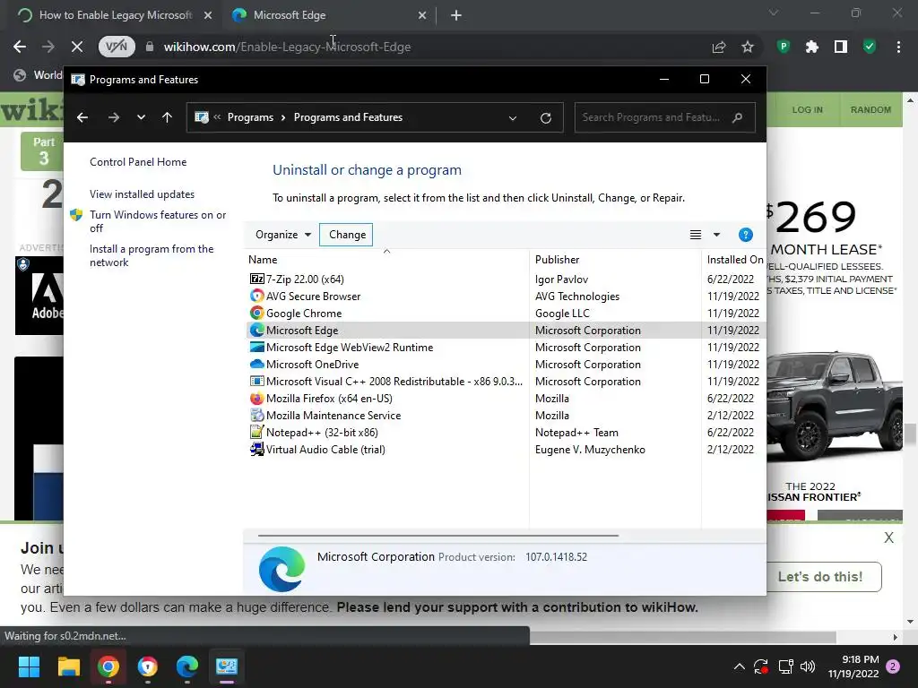
Task: Open AVG Secure Browser from taskbar
Action: click(x=148, y=666)
